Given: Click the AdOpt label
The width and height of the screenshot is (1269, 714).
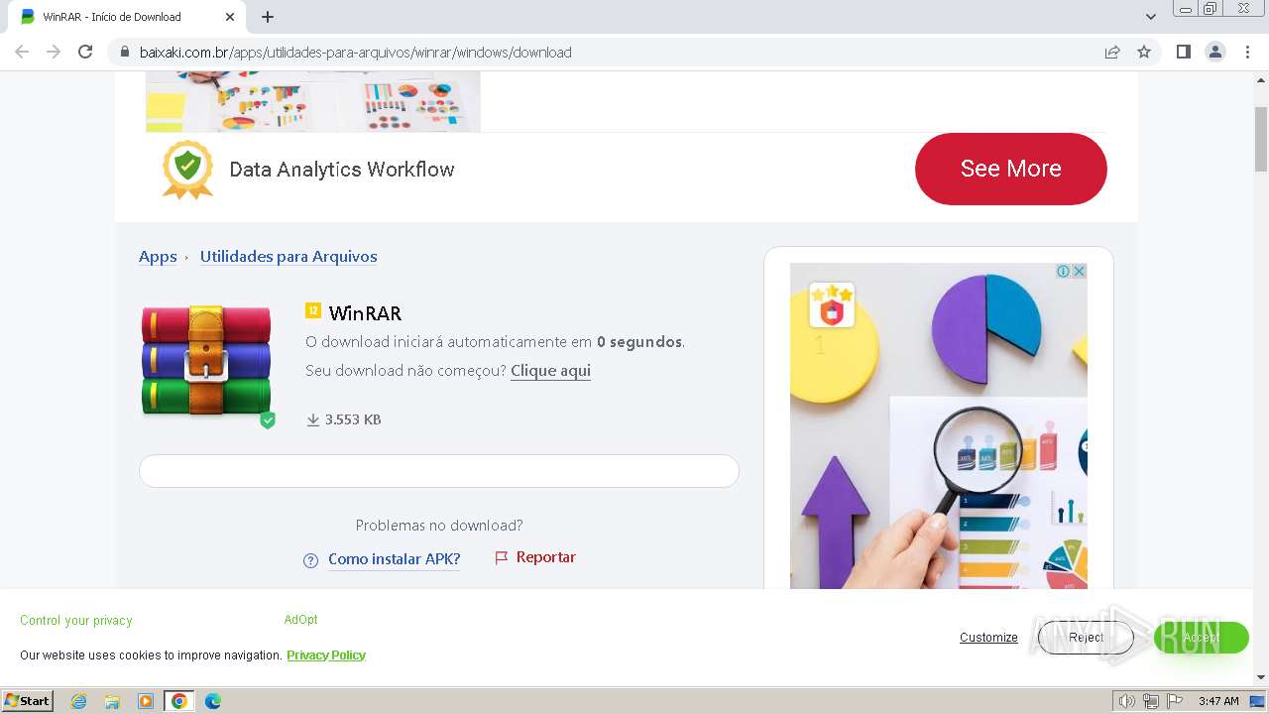Looking at the screenshot, I should [x=300, y=619].
